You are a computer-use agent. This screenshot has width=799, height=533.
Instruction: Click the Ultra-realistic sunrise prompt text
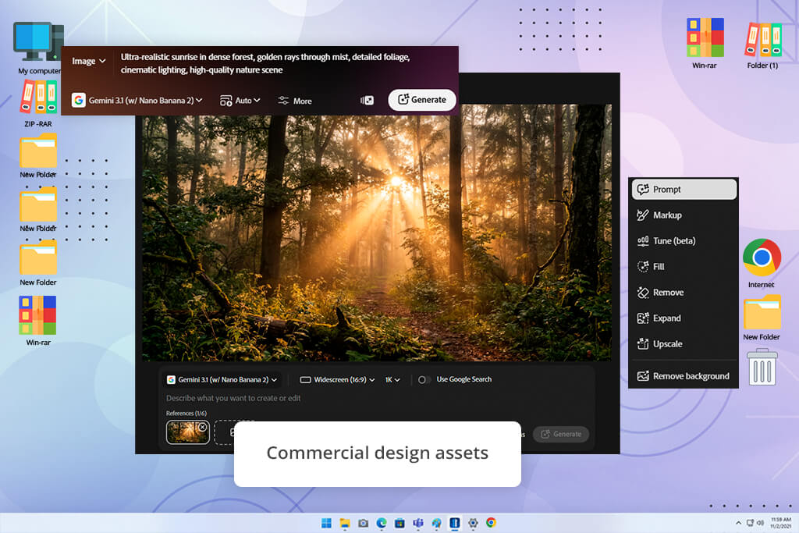tap(265, 63)
